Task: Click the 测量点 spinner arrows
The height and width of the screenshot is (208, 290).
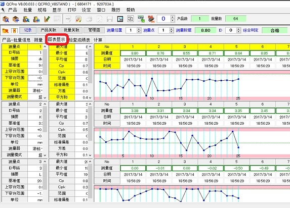Action: (172, 30)
